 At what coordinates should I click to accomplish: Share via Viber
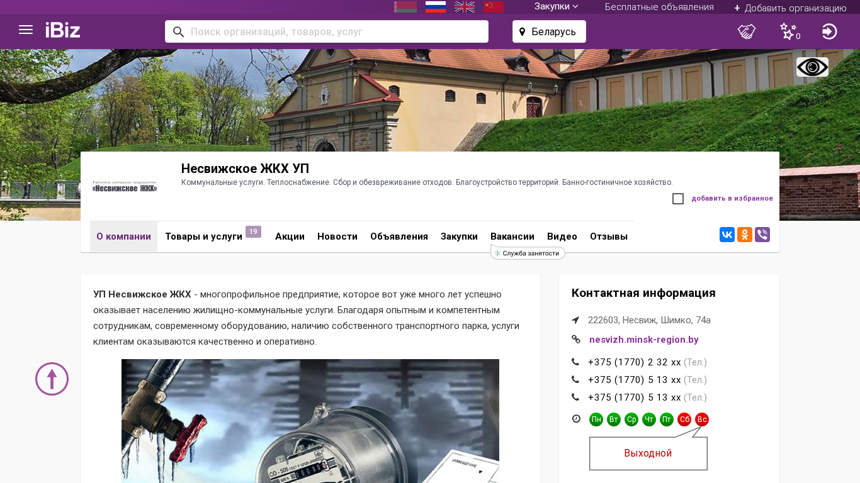(x=762, y=235)
